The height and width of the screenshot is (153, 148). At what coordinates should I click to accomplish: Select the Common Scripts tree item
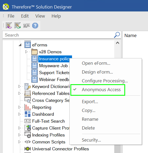click(x=49, y=142)
